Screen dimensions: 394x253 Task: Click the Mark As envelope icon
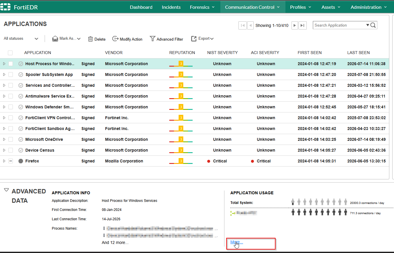(55, 39)
